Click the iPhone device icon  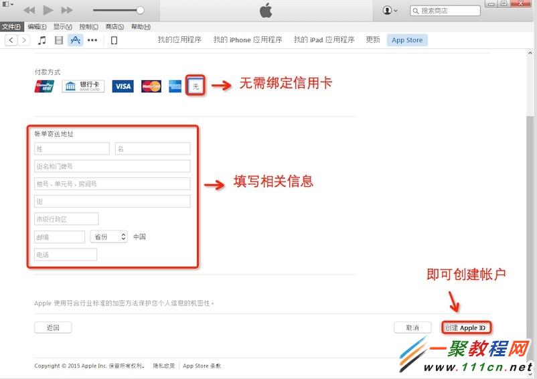point(114,40)
